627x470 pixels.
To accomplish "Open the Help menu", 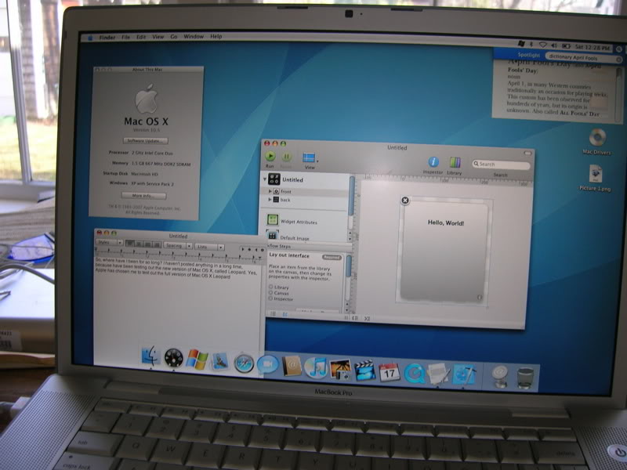I will (216, 36).
